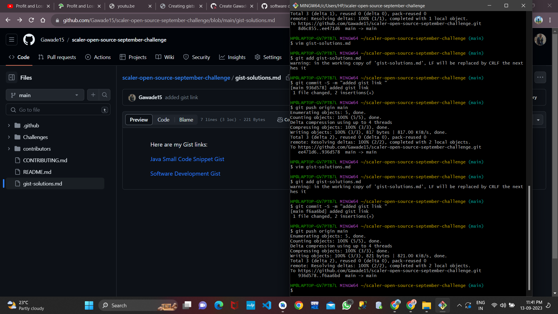Image resolution: width=558 pixels, height=314 pixels.
Task: Open the GitHub navigation hamburger menu
Action: click(11, 40)
